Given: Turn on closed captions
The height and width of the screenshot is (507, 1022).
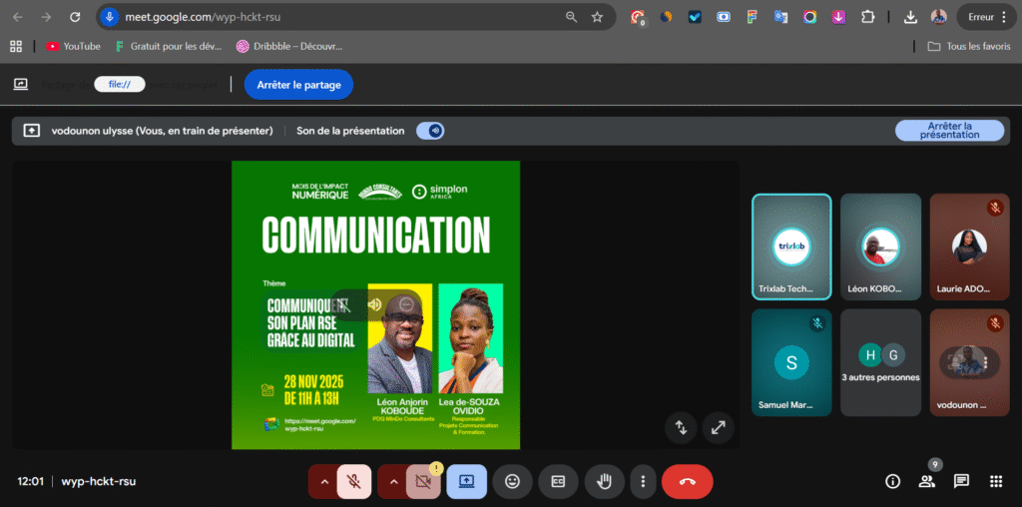Looking at the screenshot, I should pos(558,481).
